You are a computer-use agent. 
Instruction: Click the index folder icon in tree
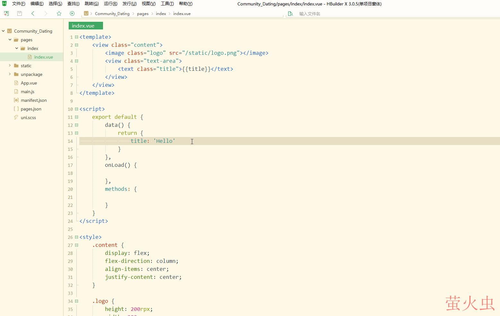(23, 48)
